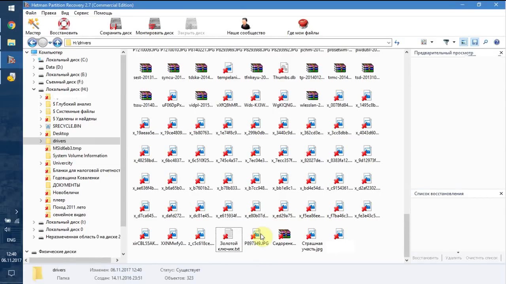
Task: Select the xirCBL55AK image file
Action: click(x=145, y=237)
